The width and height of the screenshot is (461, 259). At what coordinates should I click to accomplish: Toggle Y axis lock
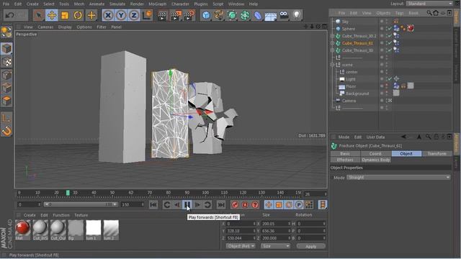(121, 15)
